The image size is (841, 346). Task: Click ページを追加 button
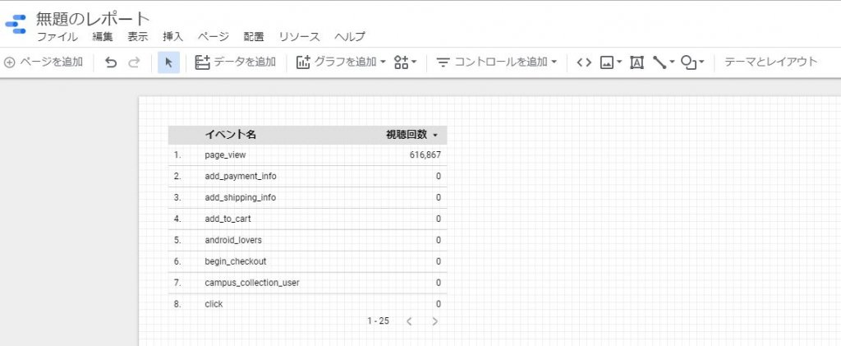[44, 62]
